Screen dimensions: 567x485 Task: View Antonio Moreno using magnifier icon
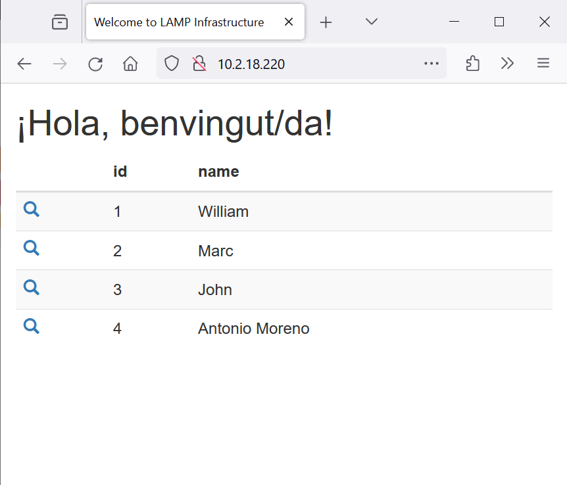coord(32,327)
